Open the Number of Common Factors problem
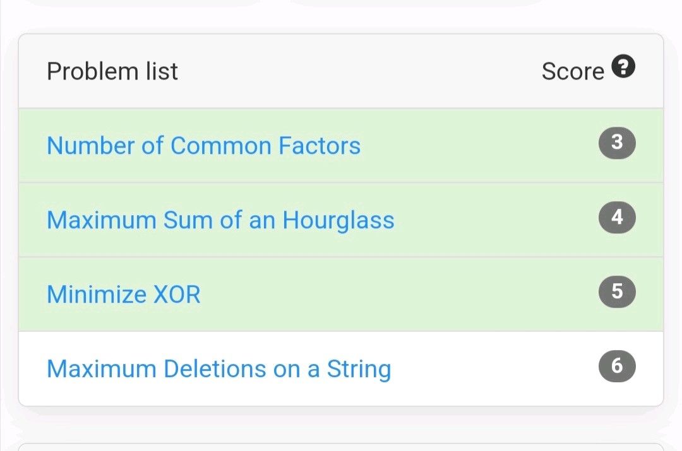The width and height of the screenshot is (682, 451). (203, 146)
